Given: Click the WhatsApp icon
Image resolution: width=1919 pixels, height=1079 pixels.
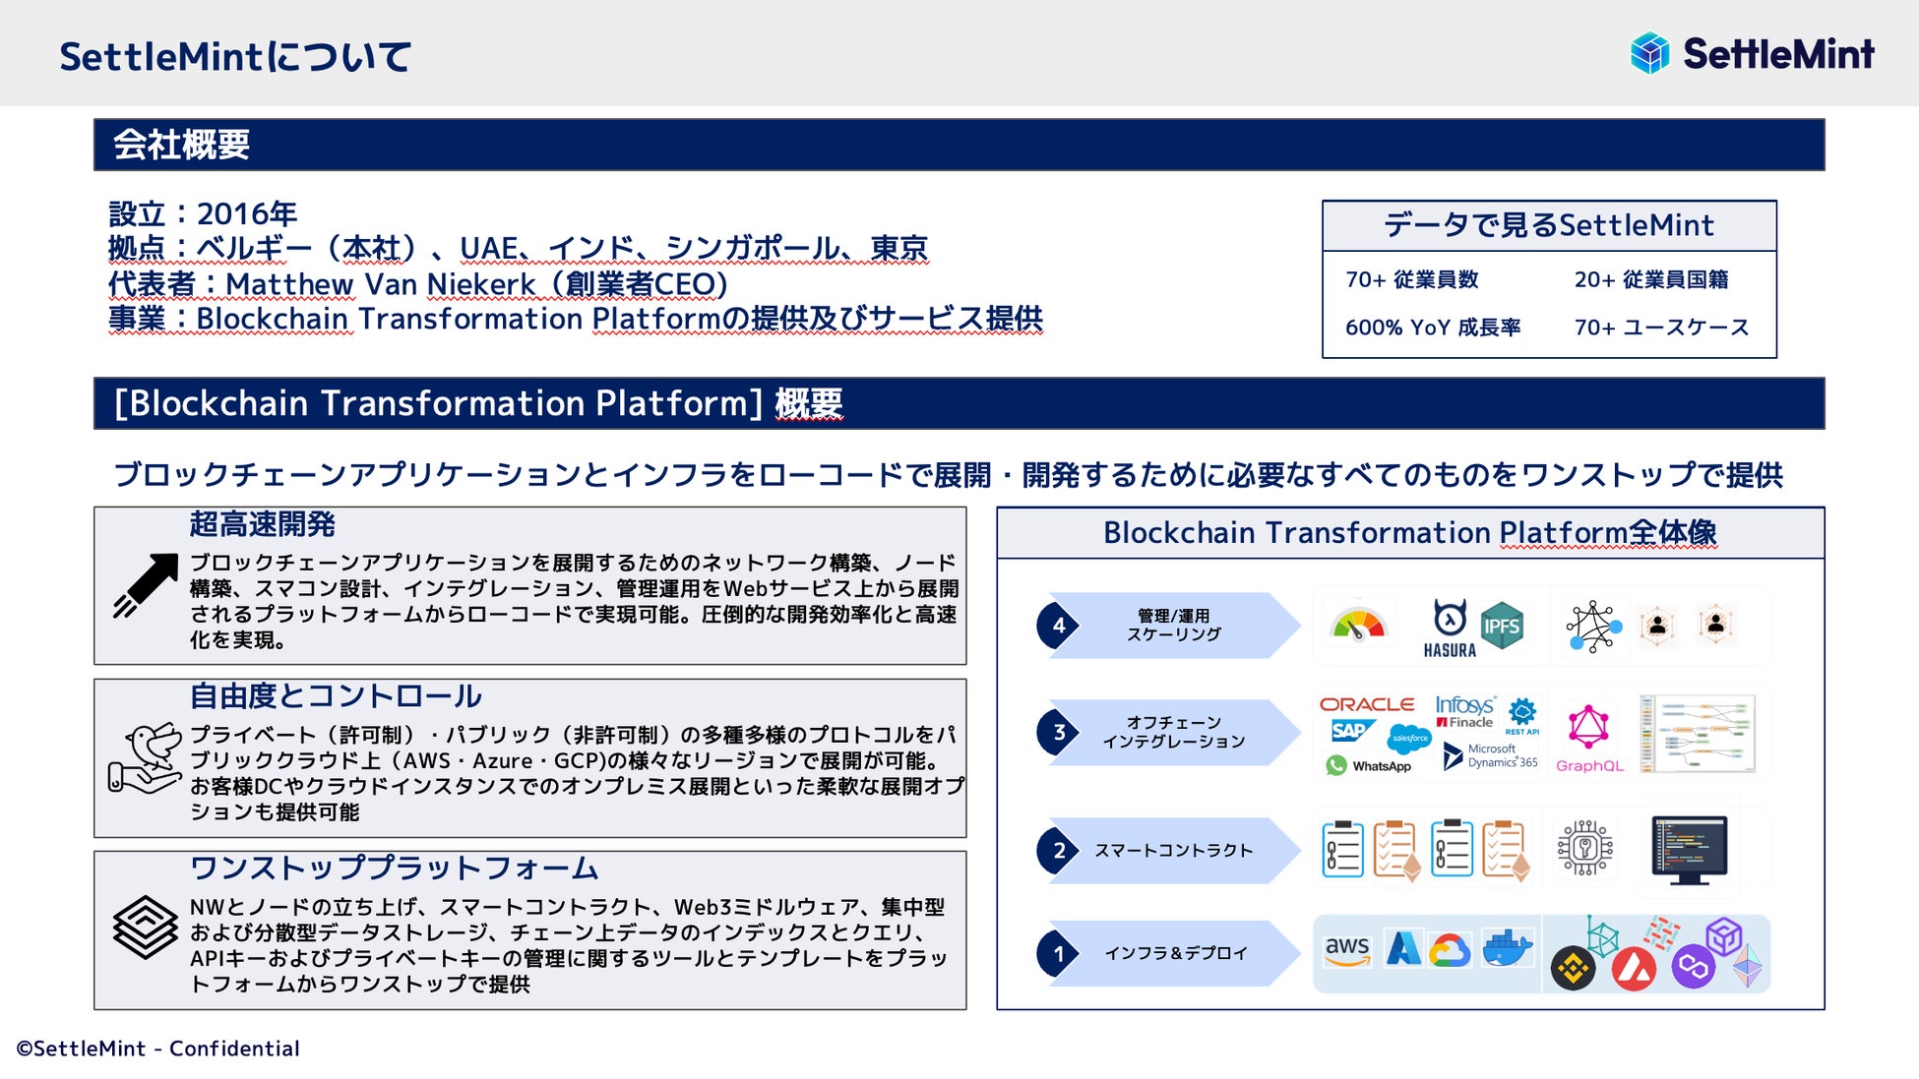Looking at the screenshot, I should click(1336, 765).
